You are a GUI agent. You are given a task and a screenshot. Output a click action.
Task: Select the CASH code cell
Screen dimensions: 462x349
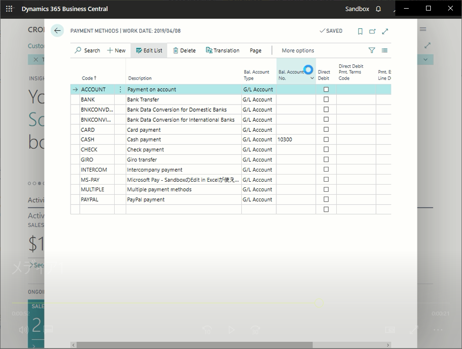tap(97, 140)
